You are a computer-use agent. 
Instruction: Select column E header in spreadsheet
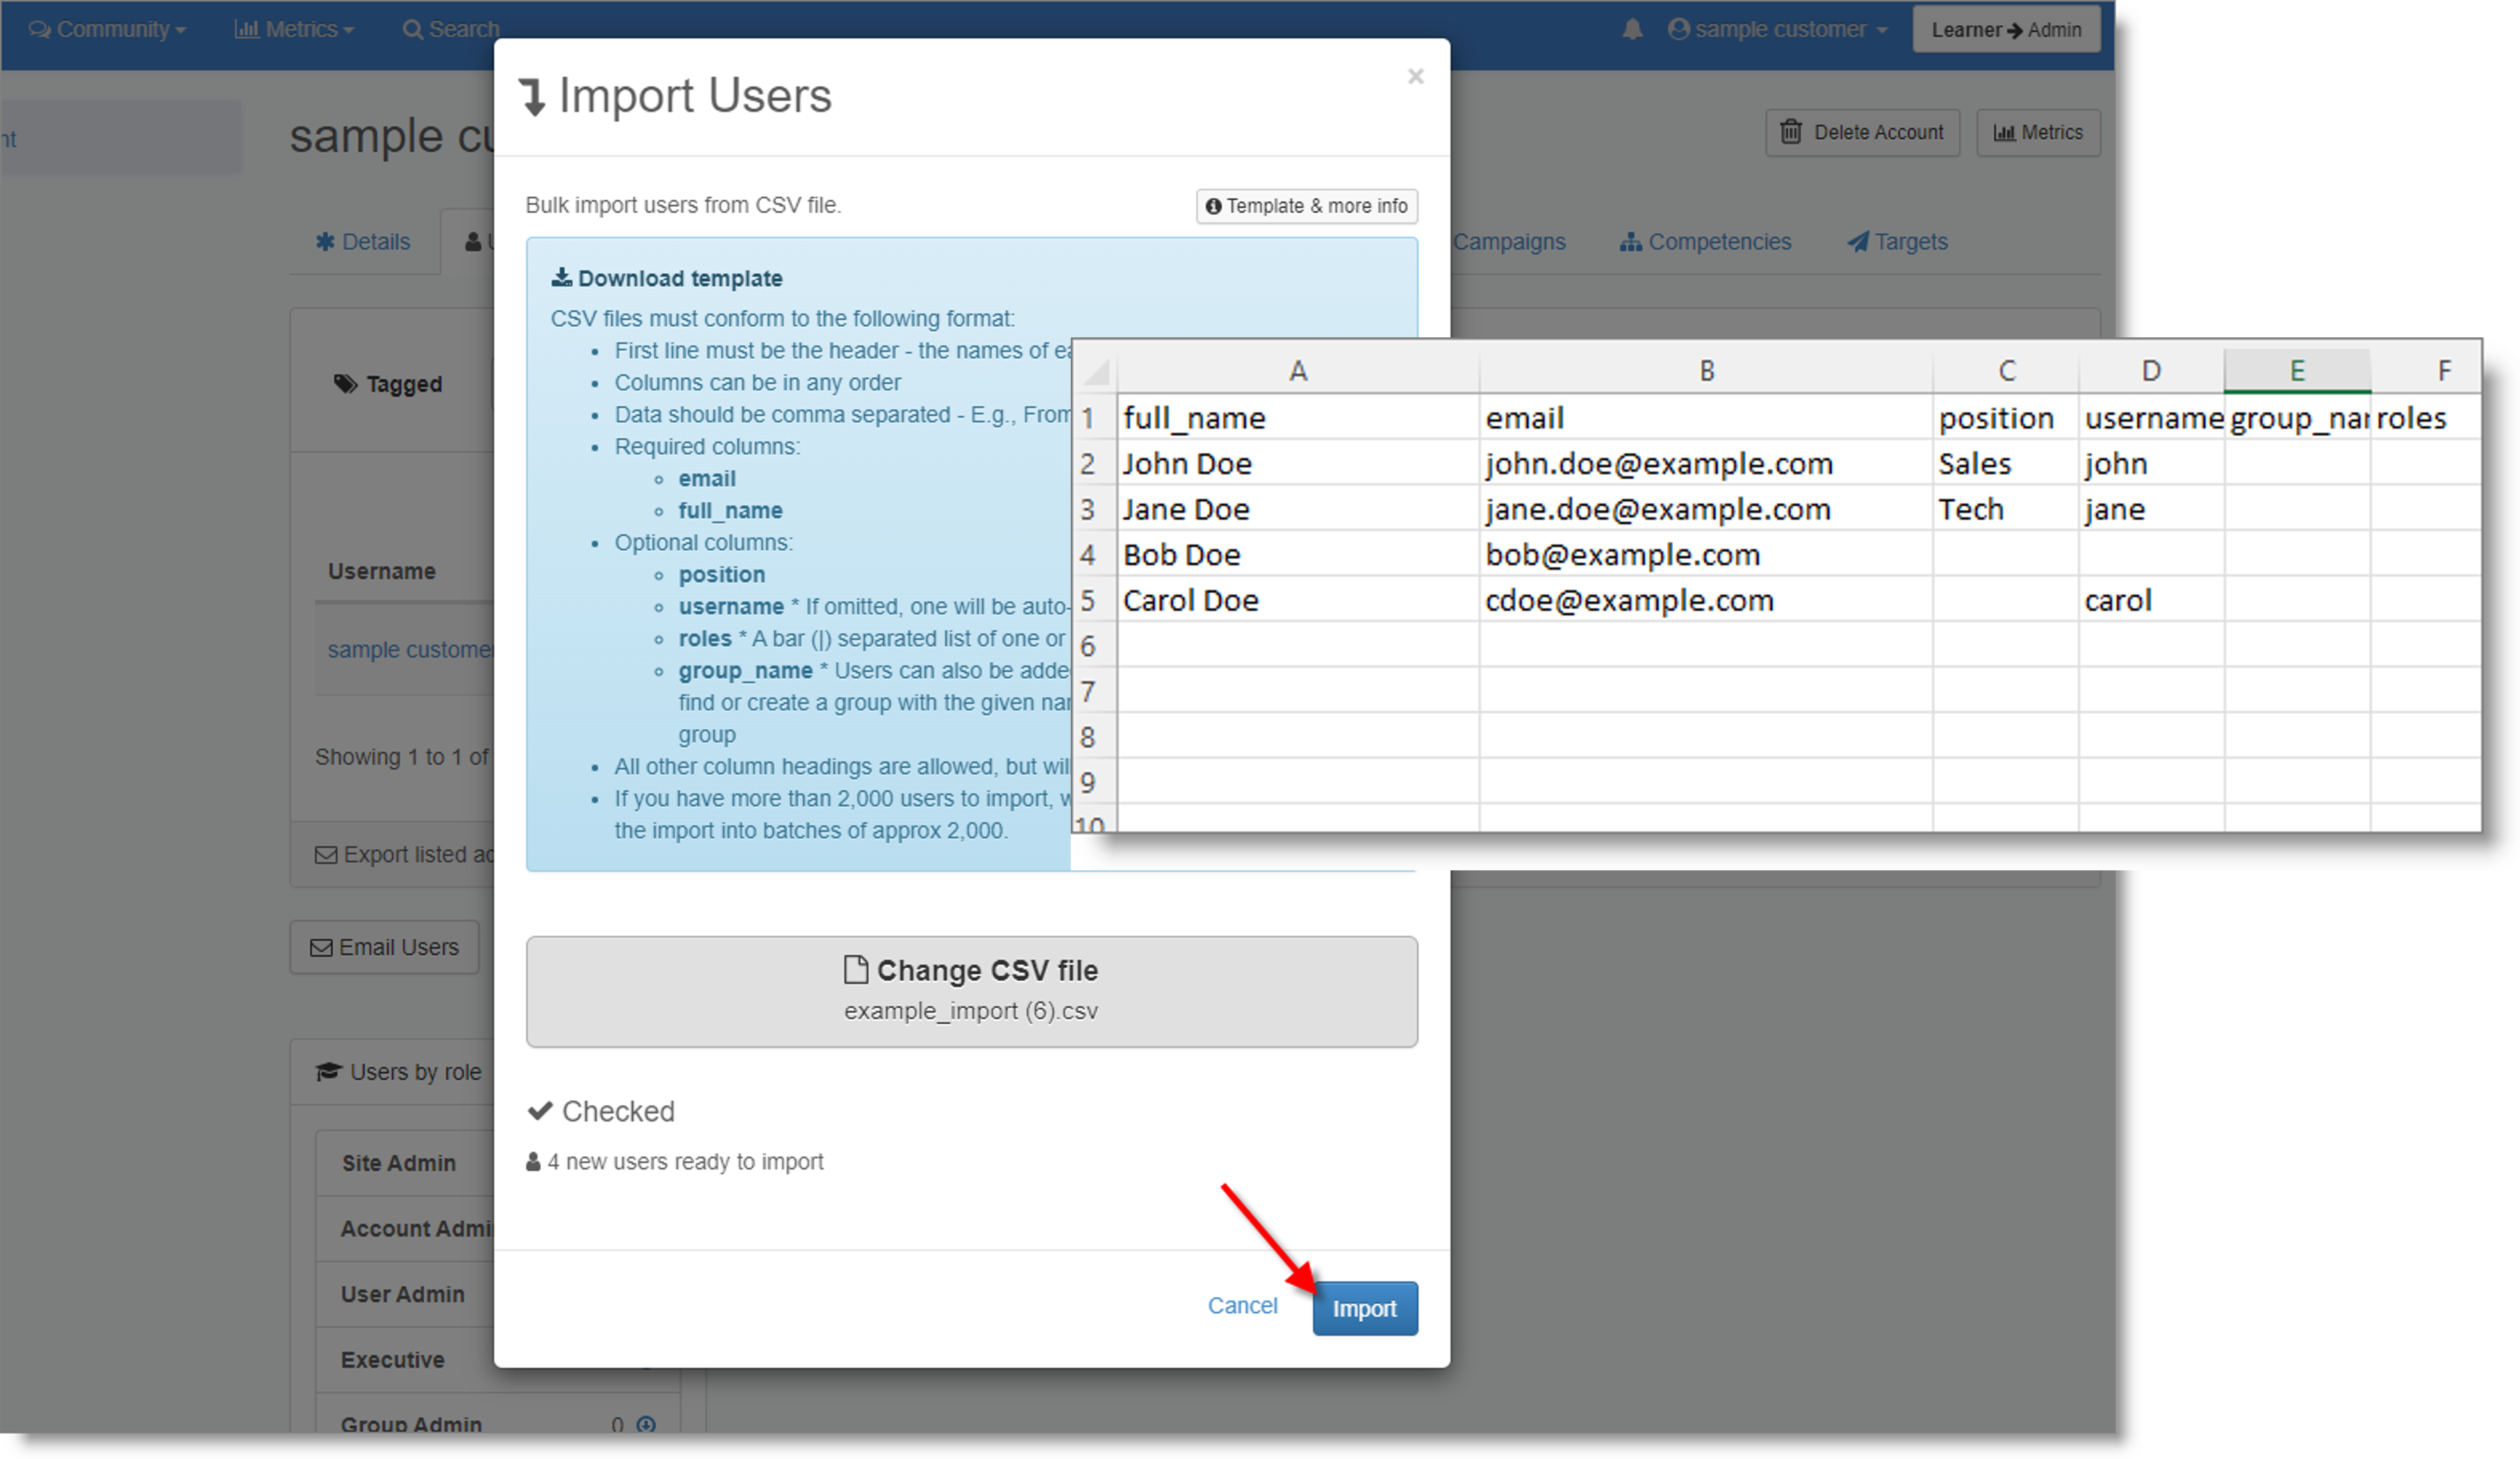(x=2297, y=371)
